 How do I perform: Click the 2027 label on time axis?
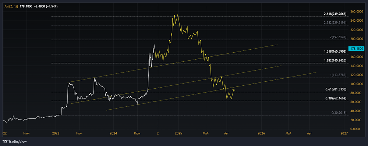tap(344, 133)
